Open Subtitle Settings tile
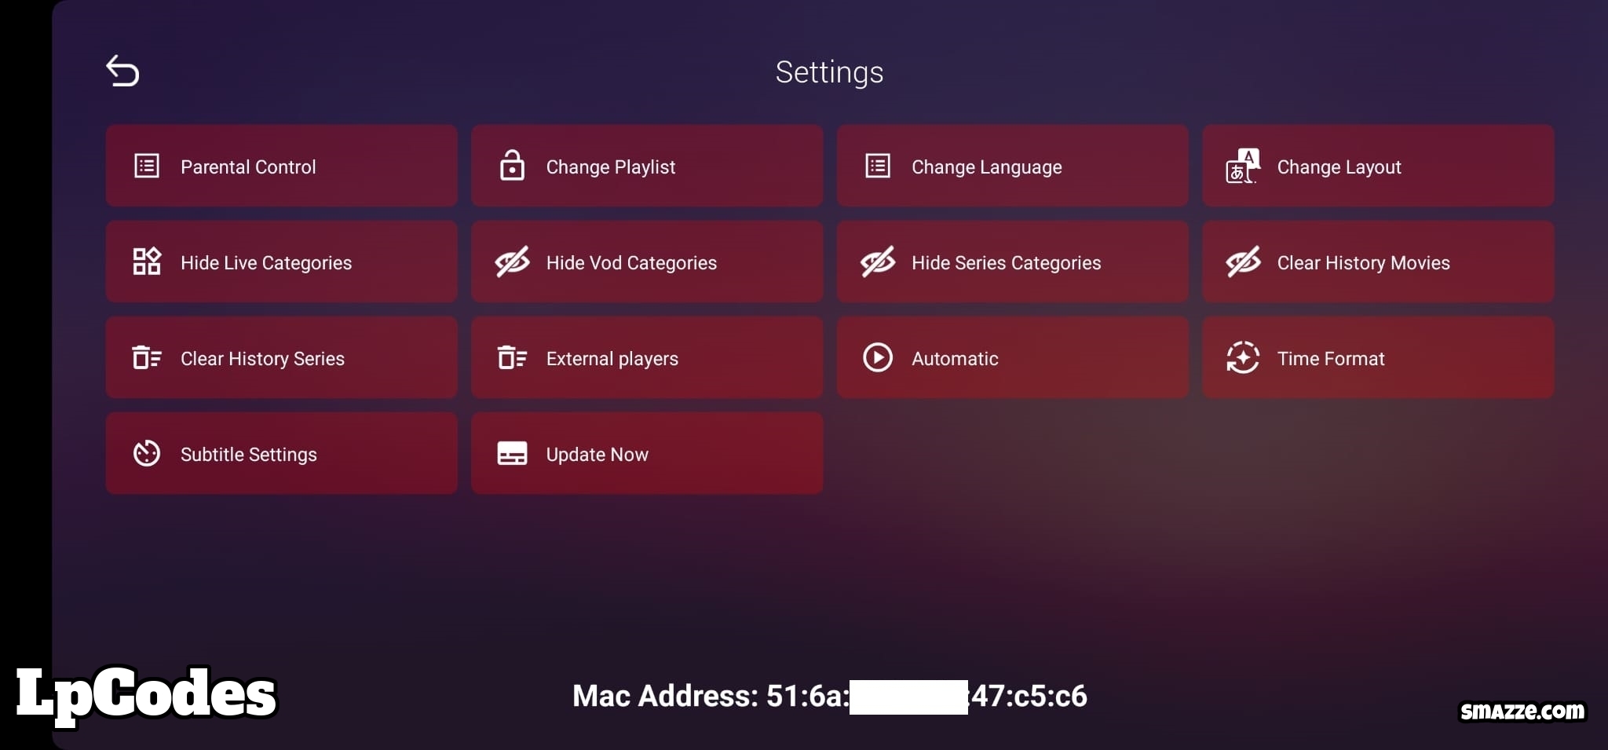The image size is (1608, 750). click(x=281, y=453)
